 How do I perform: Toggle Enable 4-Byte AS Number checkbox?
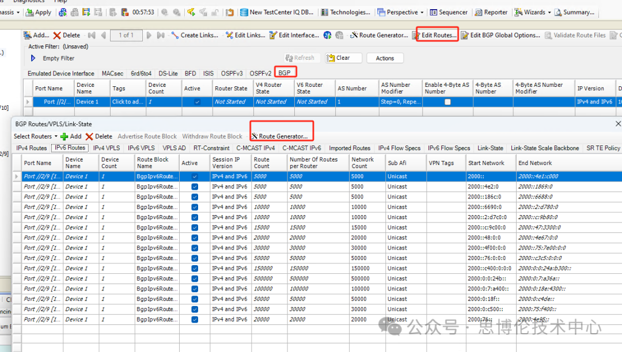tap(447, 102)
